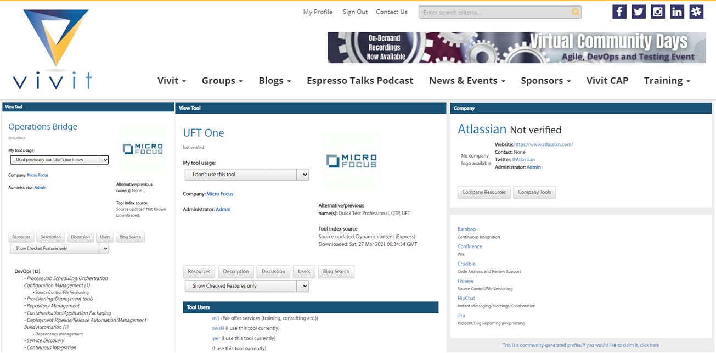This screenshot has width=716, height=353.
Task: Click the Company Tools button
Action: pos(534,192)
